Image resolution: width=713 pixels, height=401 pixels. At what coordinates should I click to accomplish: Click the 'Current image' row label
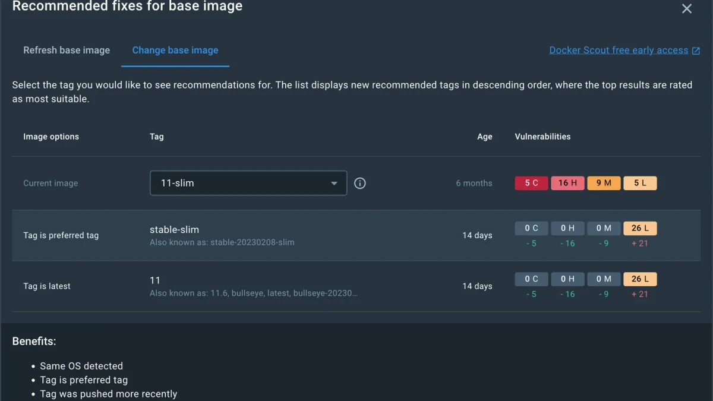coord(51,184)
